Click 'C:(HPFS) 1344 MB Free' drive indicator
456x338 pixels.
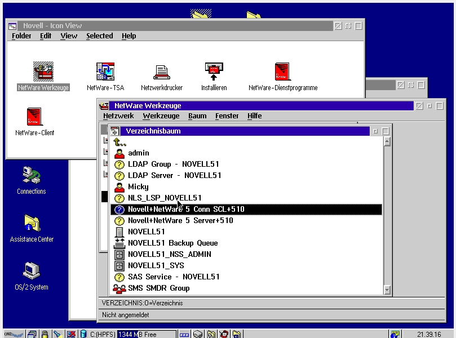(132, 335)
